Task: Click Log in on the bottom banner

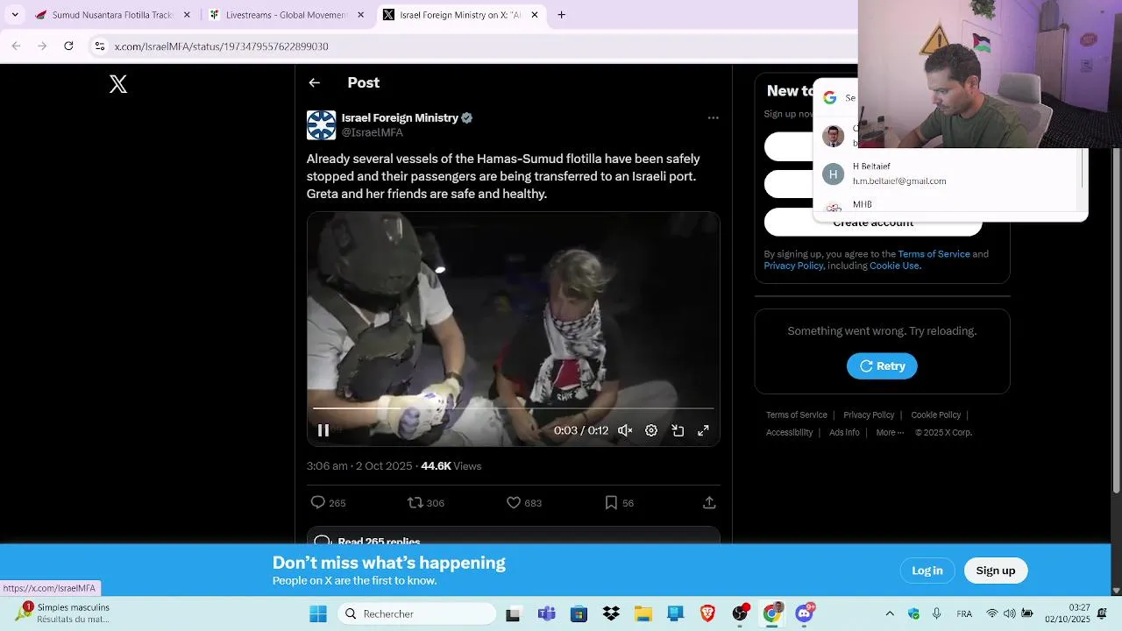Action: 927,571
